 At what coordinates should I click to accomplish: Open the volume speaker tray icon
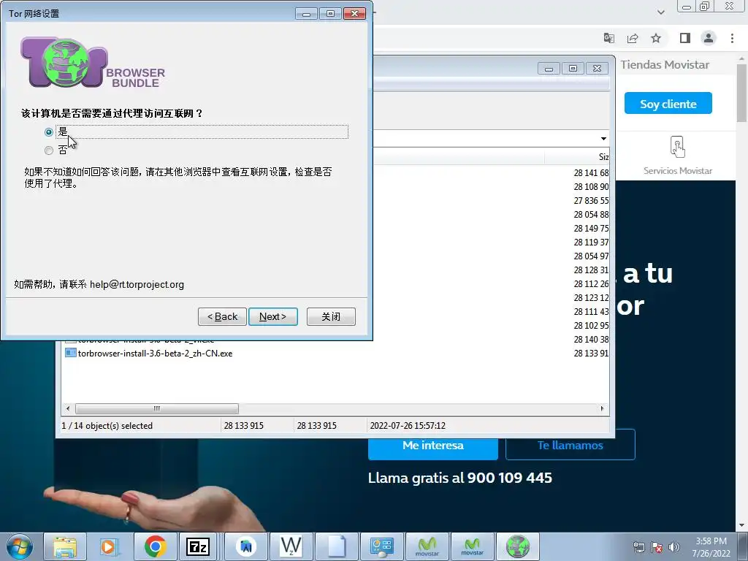[x=674, y=547]
